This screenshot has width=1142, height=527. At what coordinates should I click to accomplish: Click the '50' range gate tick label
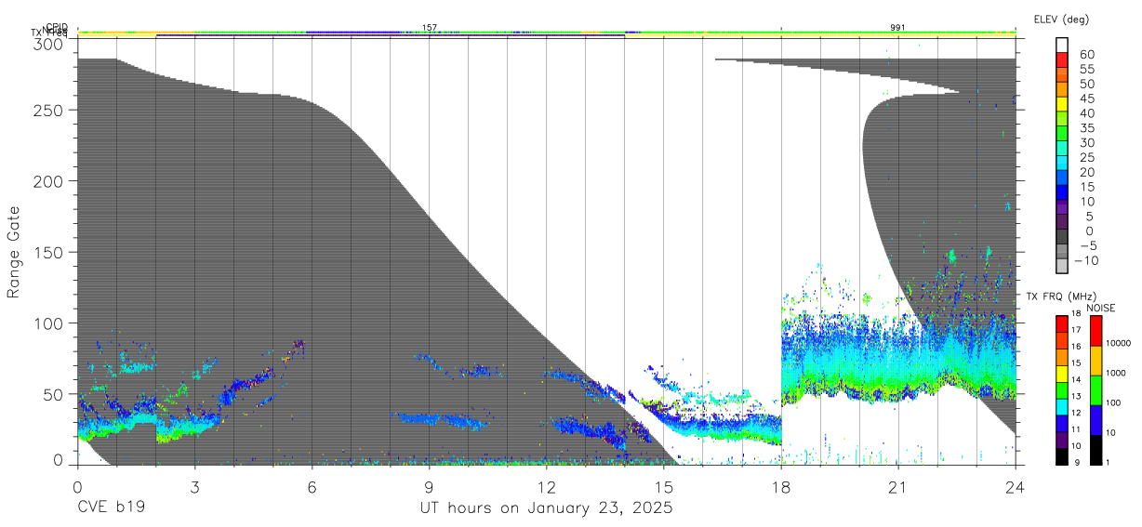pyautogui.click(x=53, y=394)
